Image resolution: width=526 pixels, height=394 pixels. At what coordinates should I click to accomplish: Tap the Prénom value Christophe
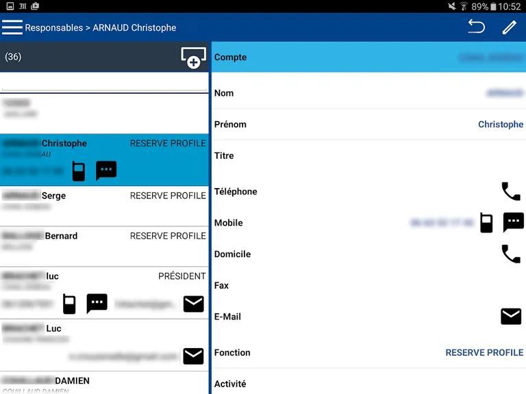(x=501, y=124)
